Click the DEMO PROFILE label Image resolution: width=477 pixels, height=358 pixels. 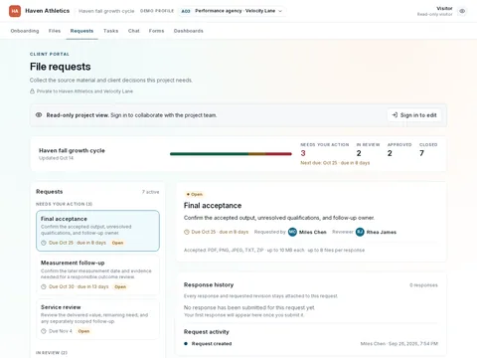tap(157, 11)
